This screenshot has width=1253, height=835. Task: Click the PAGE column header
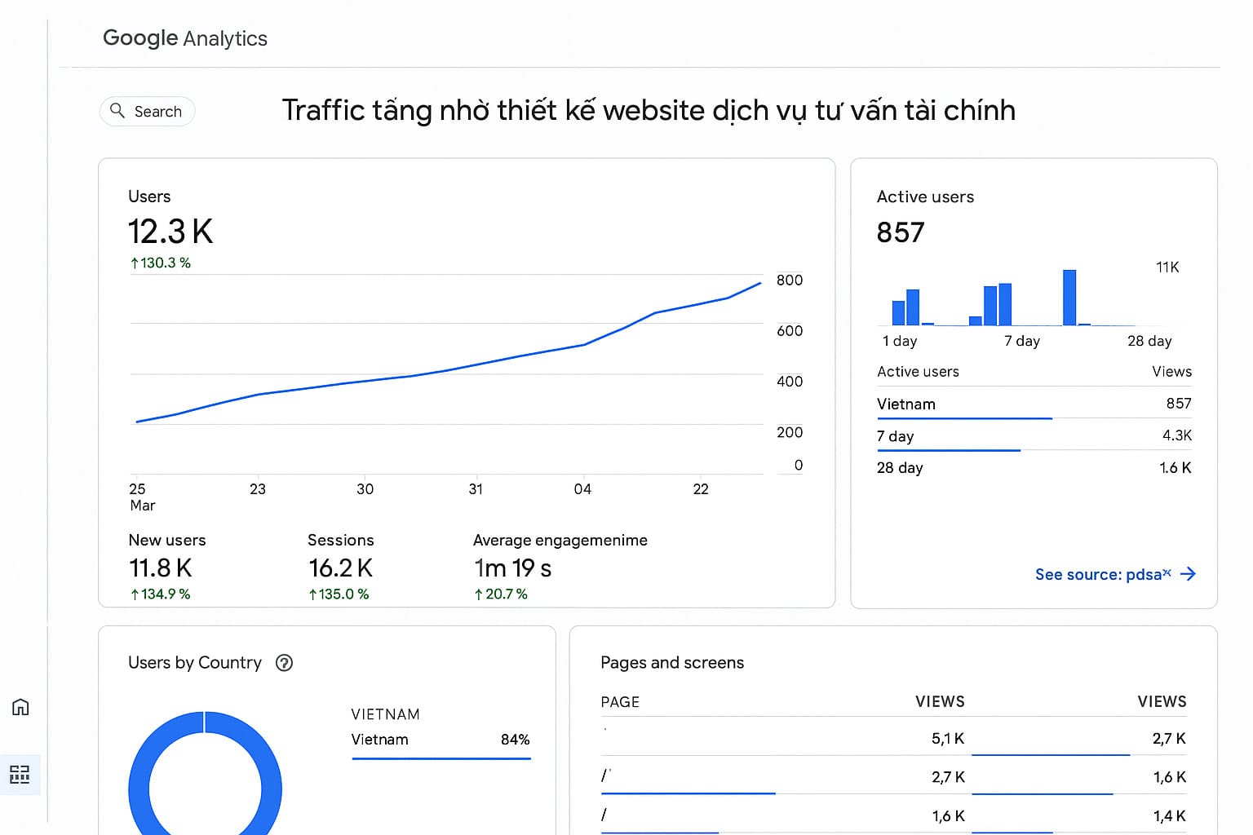620,702
